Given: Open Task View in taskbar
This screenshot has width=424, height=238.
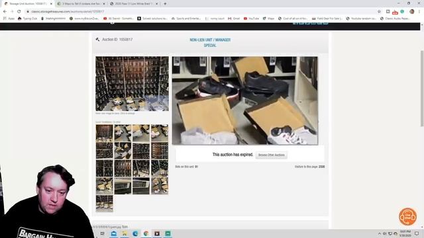Looking at the screenshot, I should tap(103, 233).
